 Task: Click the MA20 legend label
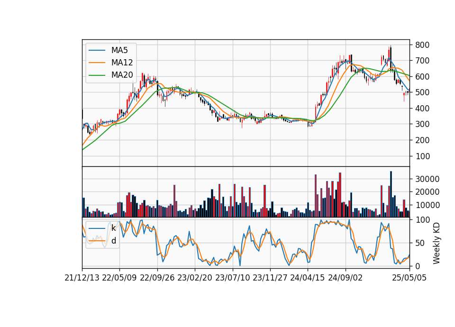(x=122, y=75)
